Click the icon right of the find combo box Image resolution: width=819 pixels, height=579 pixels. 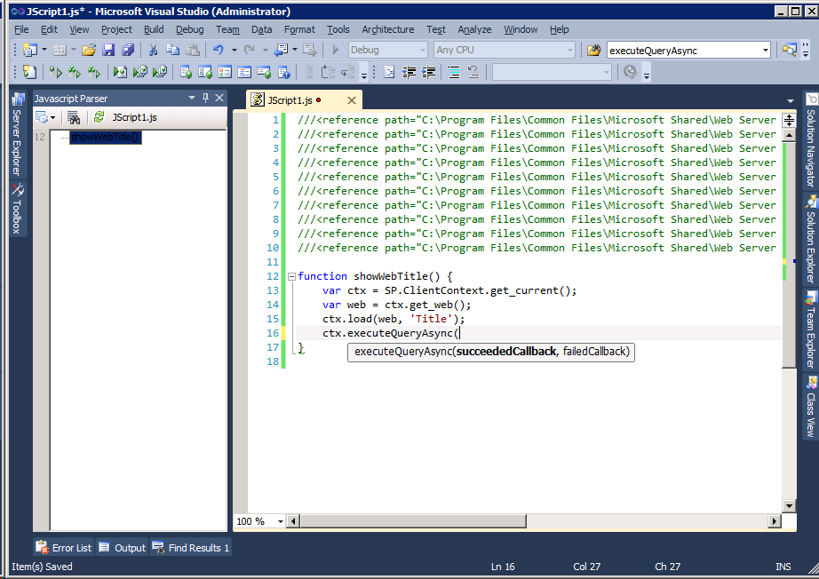pos(789,50)
